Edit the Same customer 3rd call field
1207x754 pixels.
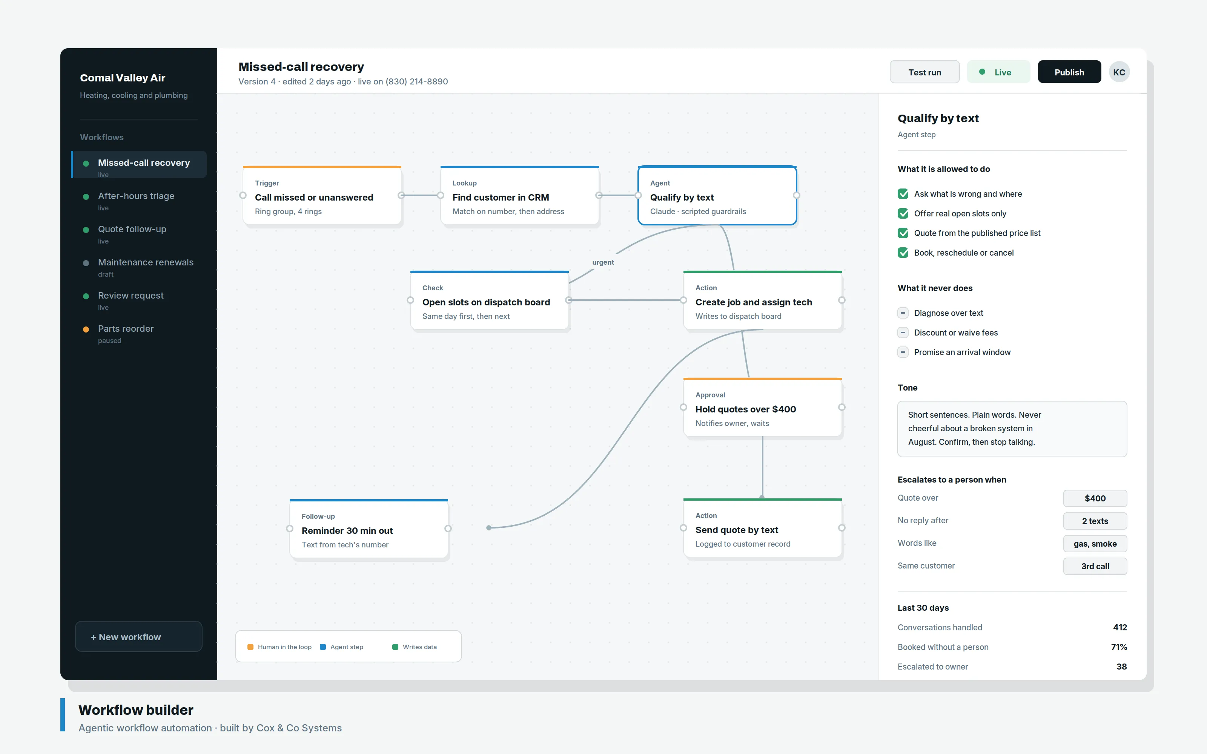click(x=1095, y=566)
